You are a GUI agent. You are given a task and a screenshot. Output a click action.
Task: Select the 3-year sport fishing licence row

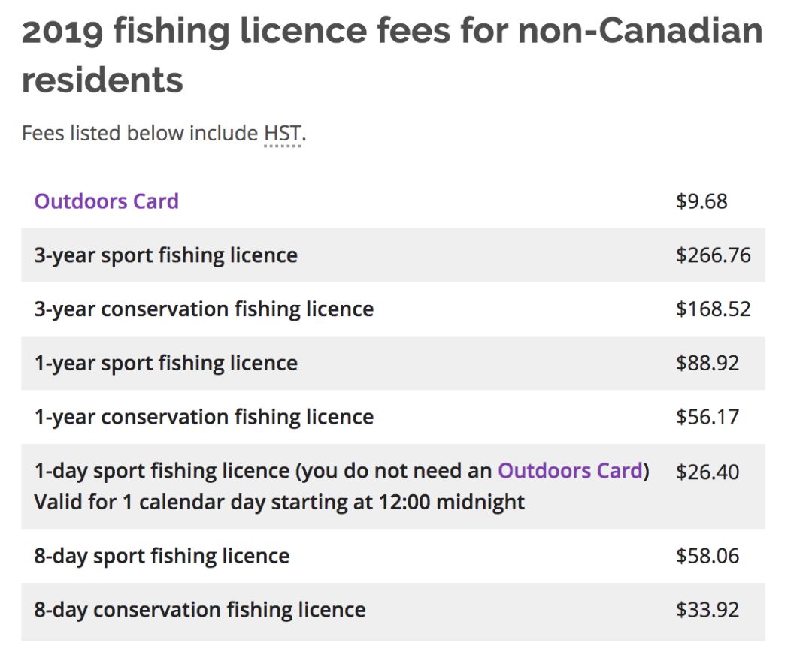pyautogui.click(x=393, y=255)
